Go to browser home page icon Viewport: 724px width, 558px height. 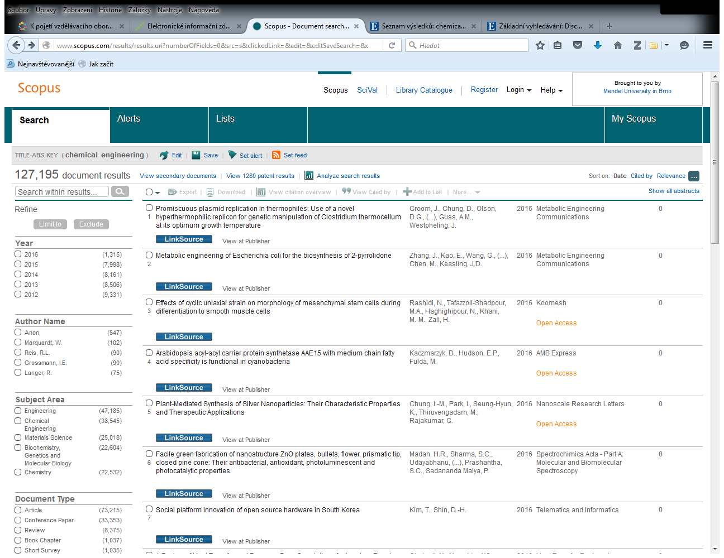(x=617, y=45)
